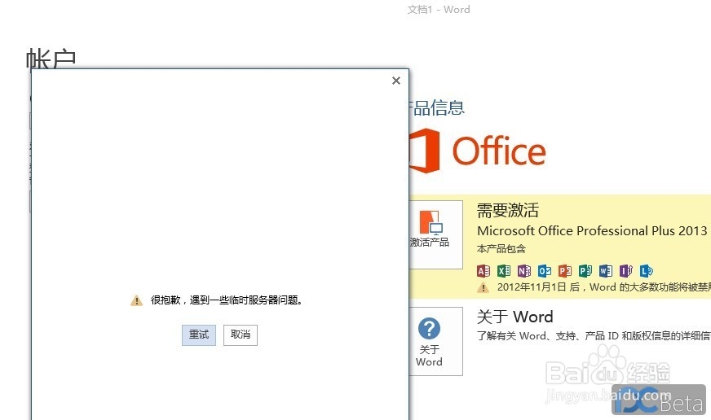Image resolution: width=711 pixels, height=420 pixels.
Task: Close the server error dialog
Action: coord(395,81)
